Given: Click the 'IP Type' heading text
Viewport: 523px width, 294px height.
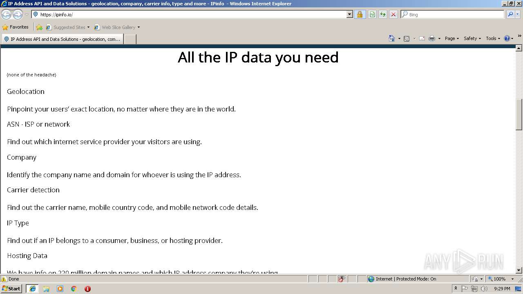Looking at the screenshot, I should (18, 223).
